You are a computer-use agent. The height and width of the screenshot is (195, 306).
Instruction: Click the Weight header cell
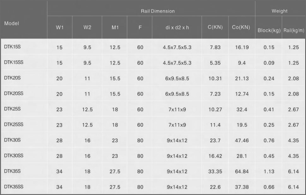279,11
